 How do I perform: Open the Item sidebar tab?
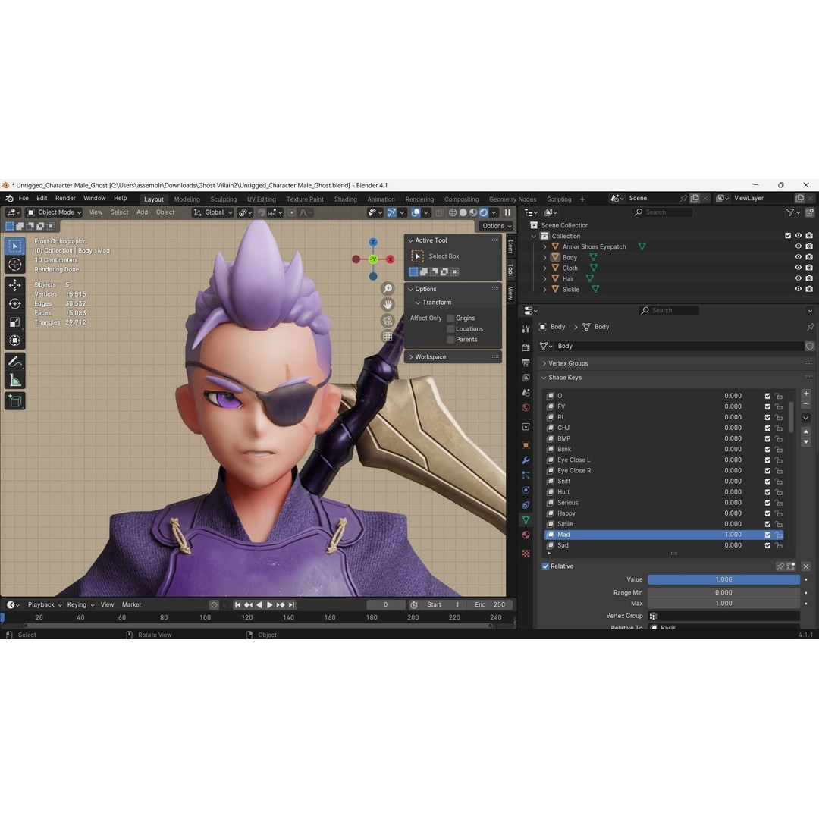(x=510, y=246)
